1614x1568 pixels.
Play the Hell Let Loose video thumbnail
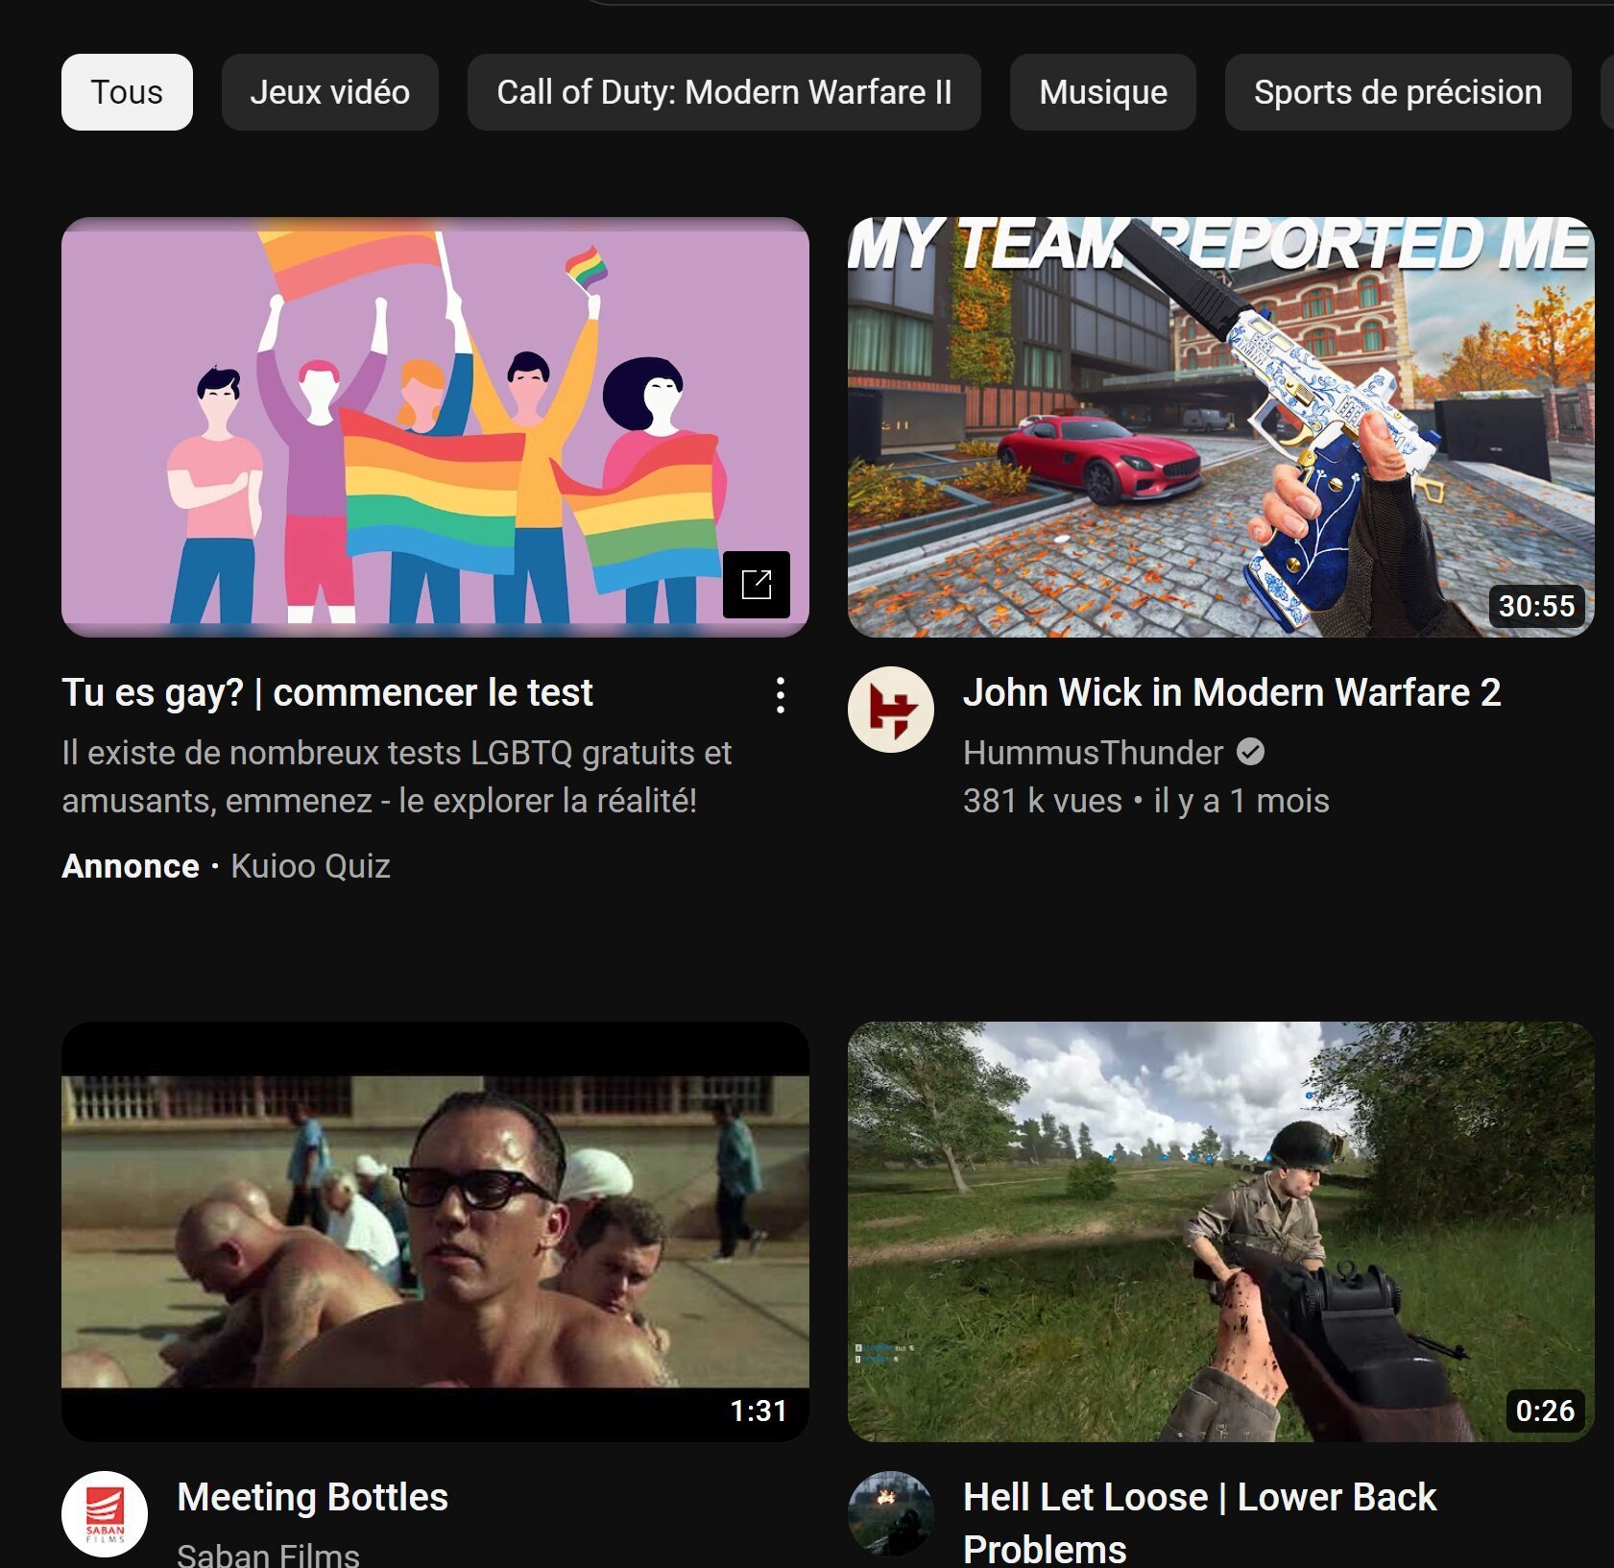1220,1232
